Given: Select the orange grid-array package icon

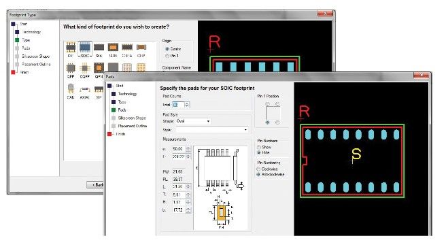Looking at the screenshot, I should point(141,67).
